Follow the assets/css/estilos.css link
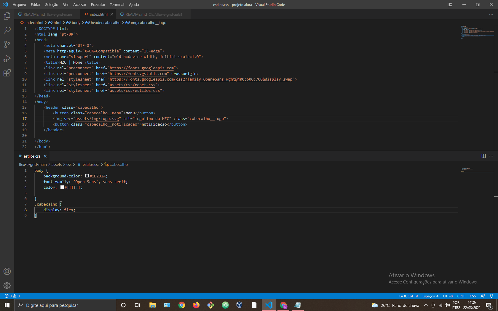498x311 pixels. (x=135, y=91)
